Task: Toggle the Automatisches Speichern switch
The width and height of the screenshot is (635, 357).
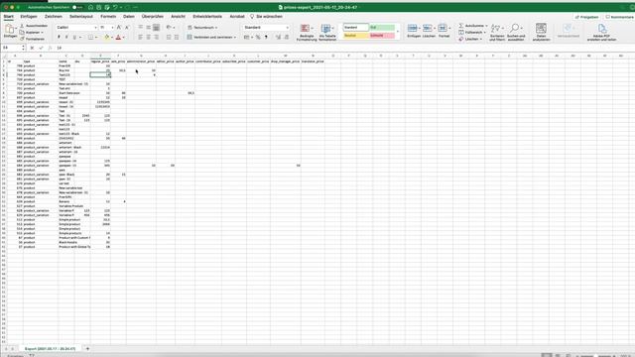Action: (77, 7)
